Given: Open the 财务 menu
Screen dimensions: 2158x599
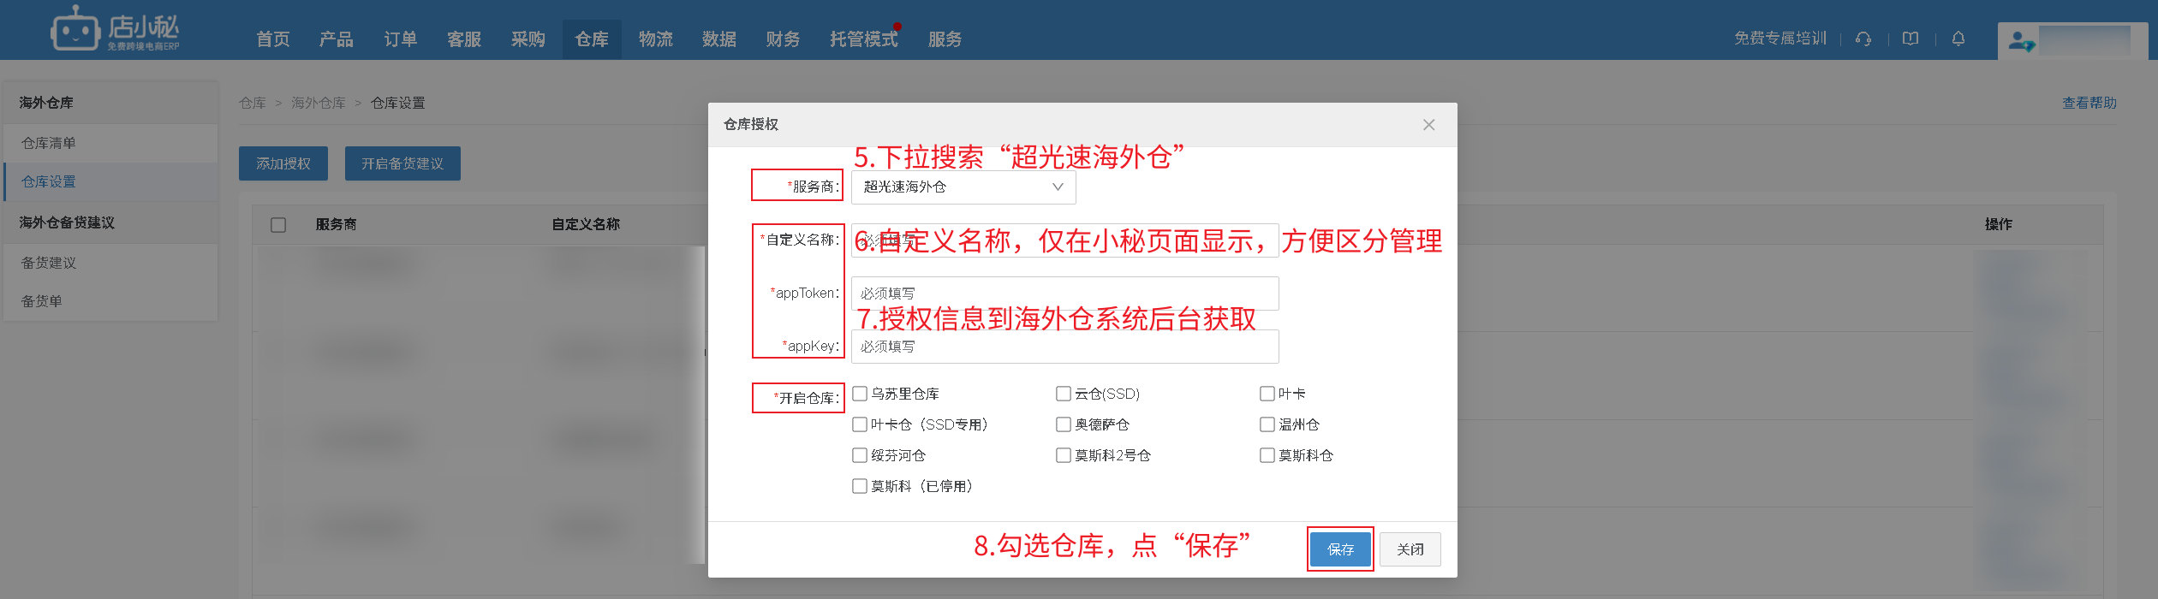Looking at the screenshot, I should [783, 39].
